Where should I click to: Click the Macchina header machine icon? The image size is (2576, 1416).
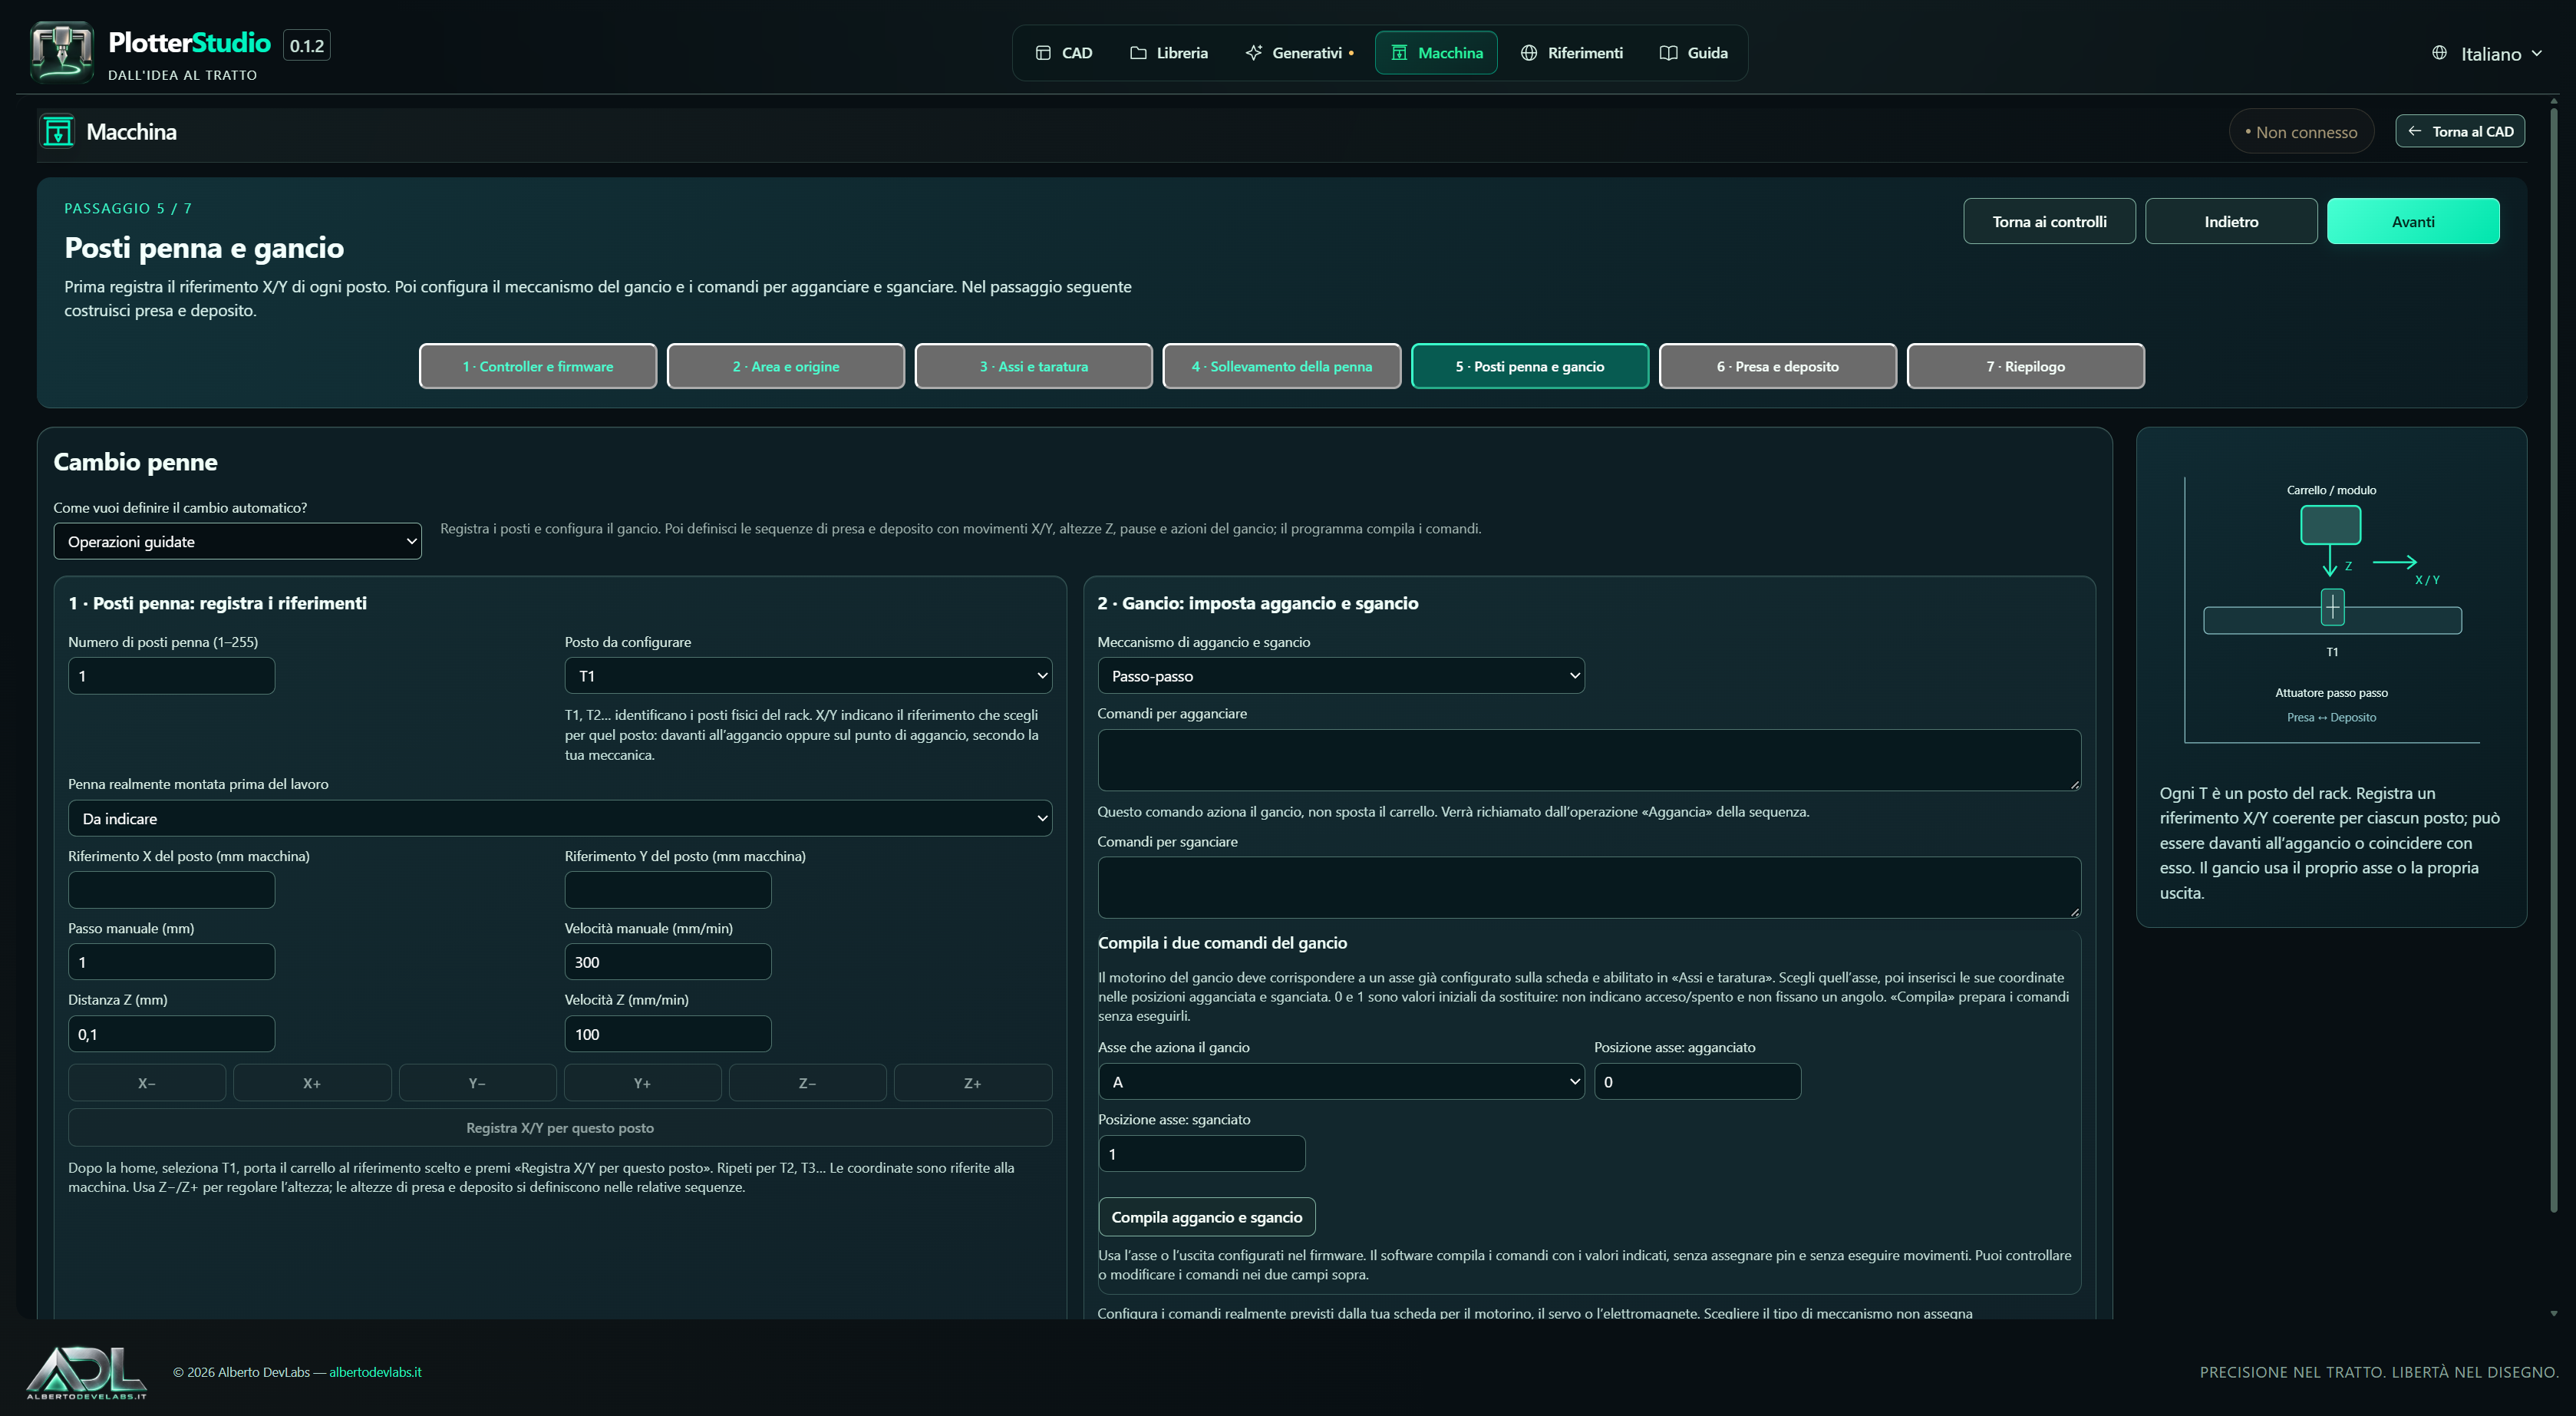click(x=58, y=131)
